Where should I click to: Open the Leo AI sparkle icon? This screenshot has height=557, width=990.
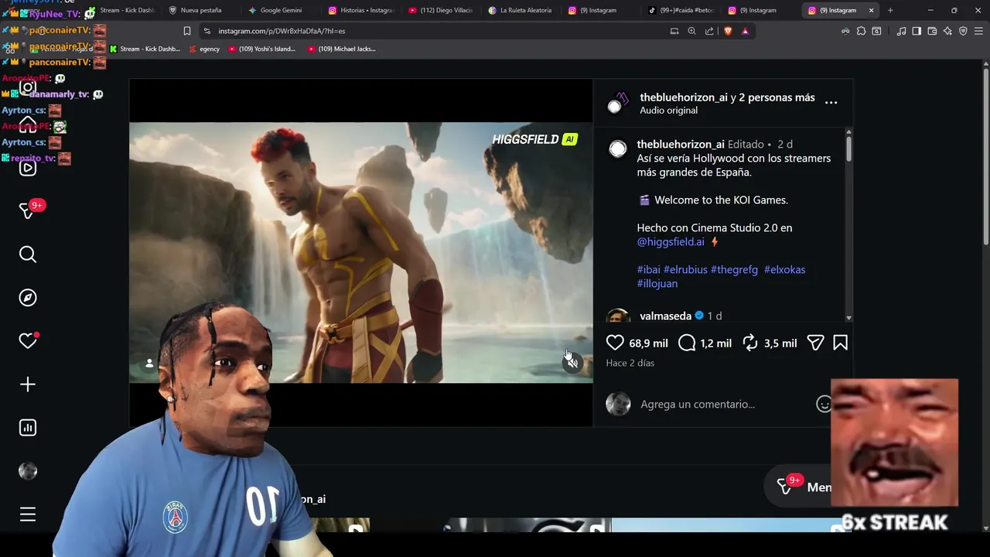(947, 31)
